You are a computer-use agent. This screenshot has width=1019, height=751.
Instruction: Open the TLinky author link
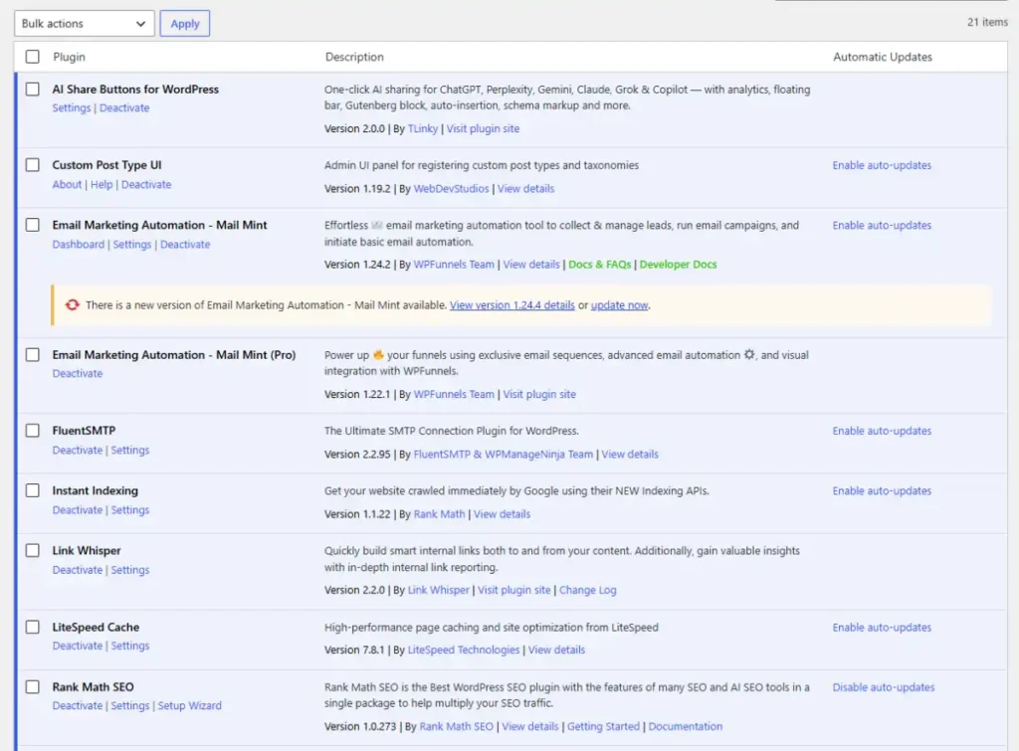point(422,128)
